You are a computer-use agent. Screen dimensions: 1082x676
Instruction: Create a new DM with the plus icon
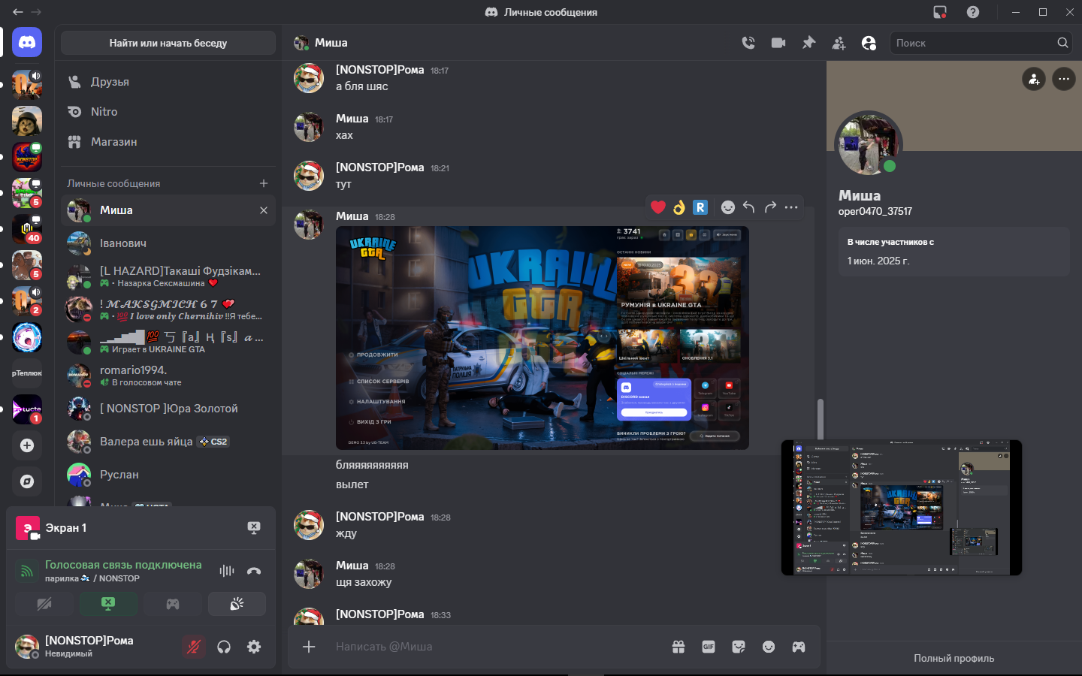tap(264, 183)
